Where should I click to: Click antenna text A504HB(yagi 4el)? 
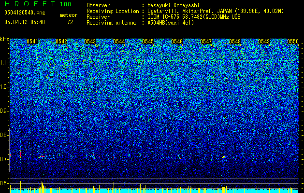click(171, 23)
